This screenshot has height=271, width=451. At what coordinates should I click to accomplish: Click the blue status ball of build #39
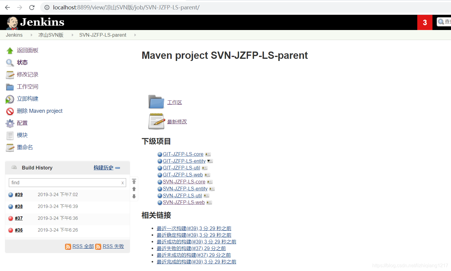tap(11, 195)
